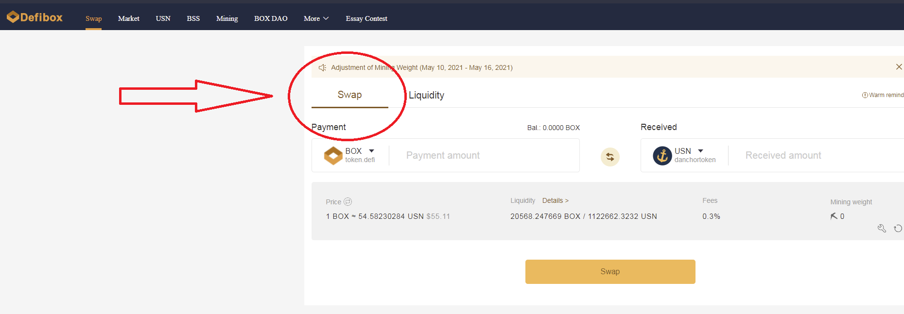Open the Mining page

pyautogui.click(x=227, y=18)
